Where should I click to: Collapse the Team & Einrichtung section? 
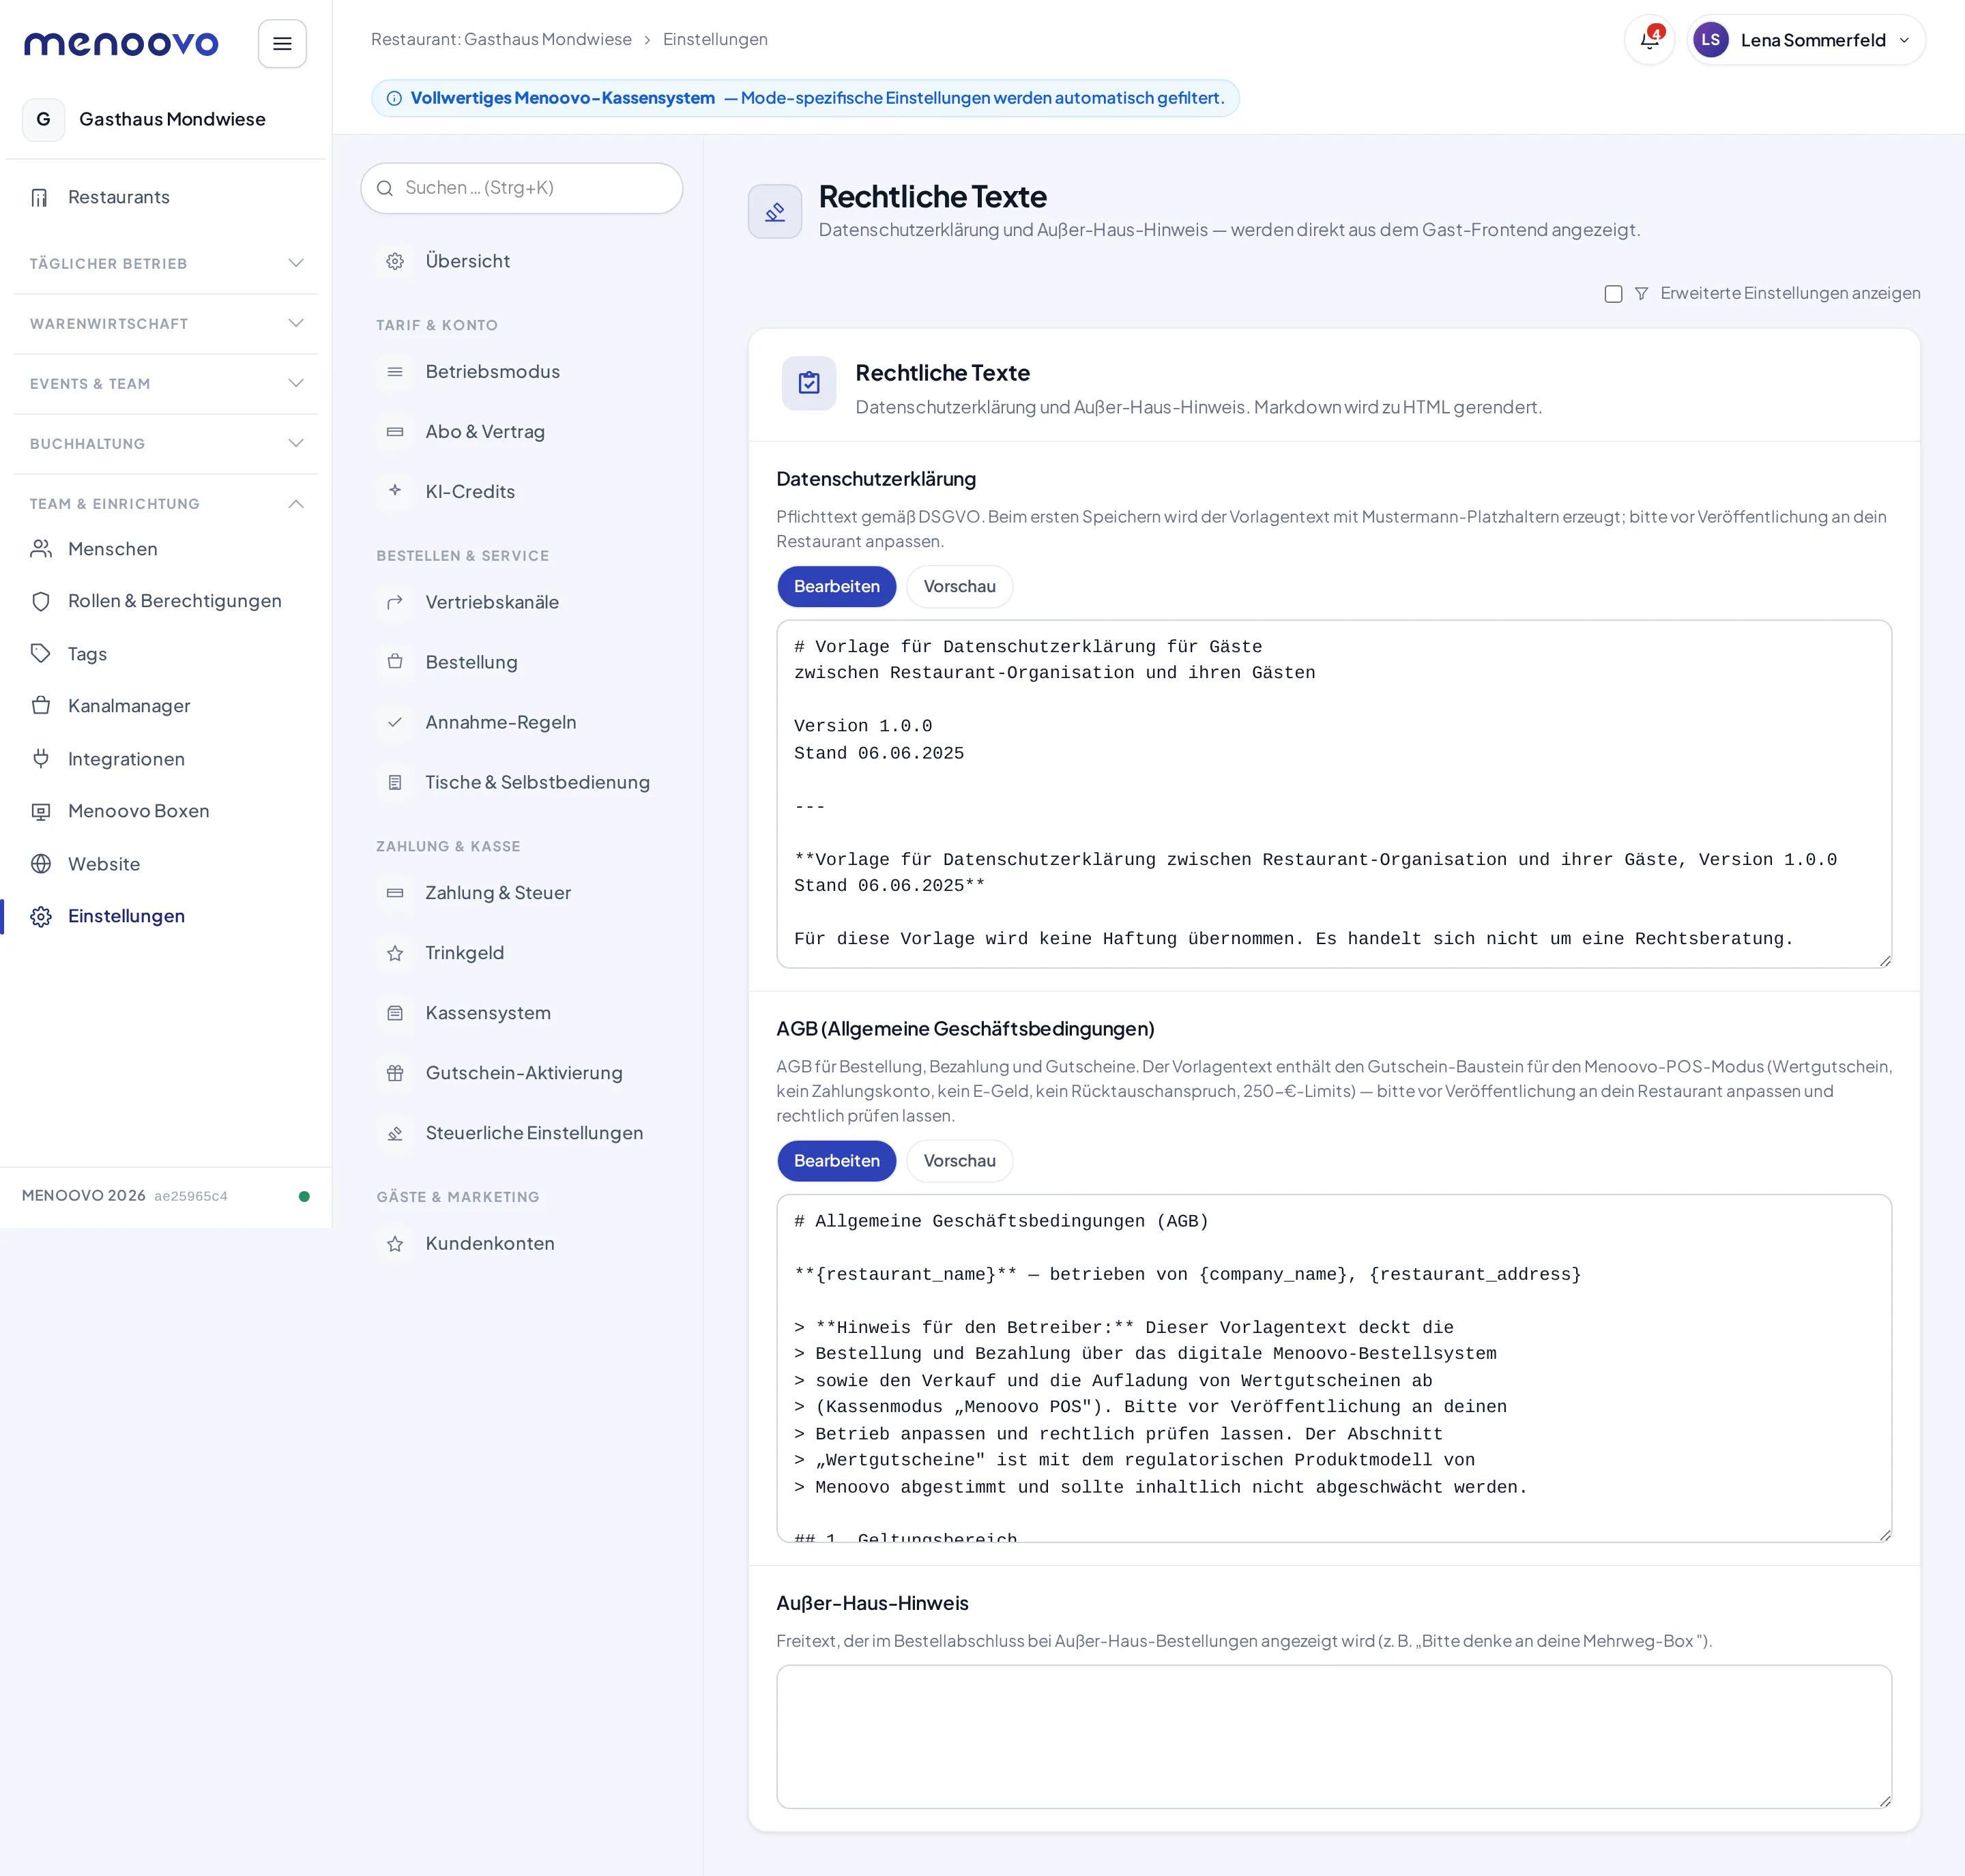pyautogui.click(x=166, y=504)
